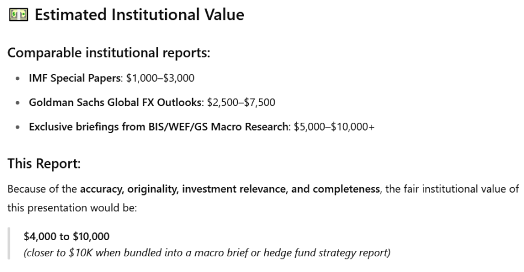This screenshot has width=524, height=272.
Task: Click the Comparable institutional reports subheading
Action: (x=109, y=53)
